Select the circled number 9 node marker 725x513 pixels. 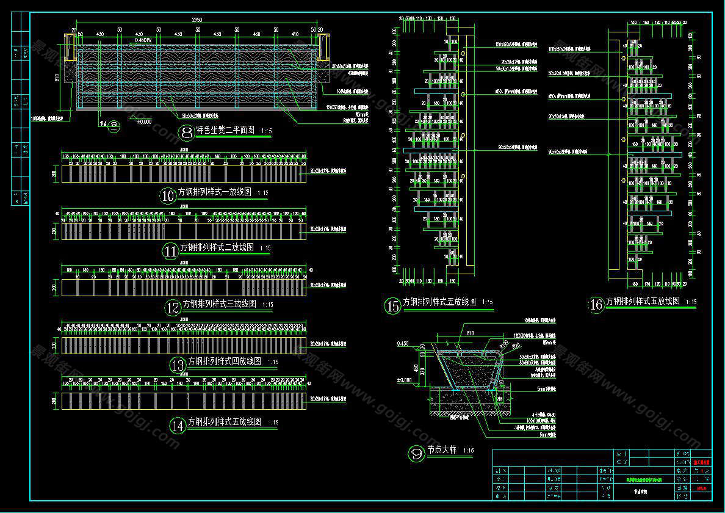(x=417, y=453)
